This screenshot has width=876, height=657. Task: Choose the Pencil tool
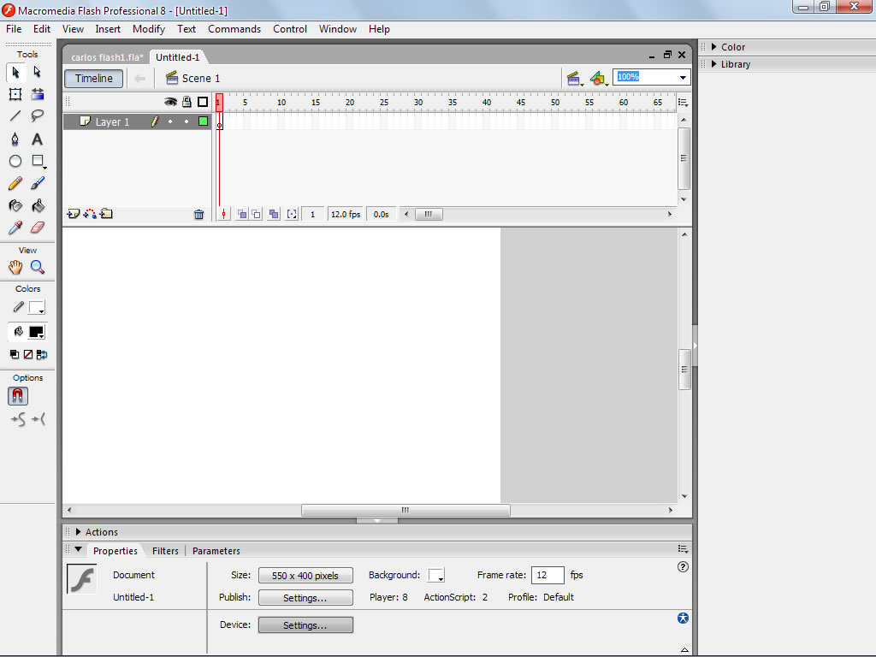point(15,183)
